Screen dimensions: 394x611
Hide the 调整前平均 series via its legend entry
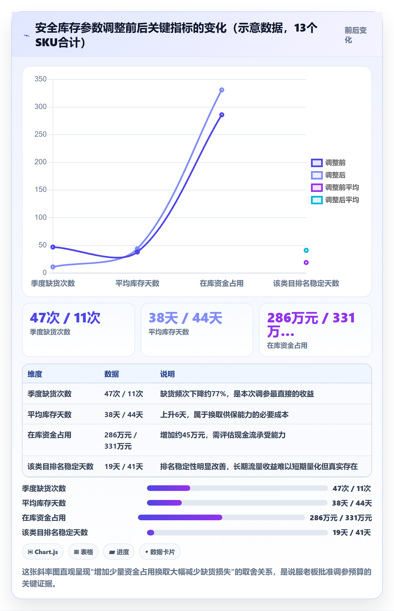tap(335, 187)
